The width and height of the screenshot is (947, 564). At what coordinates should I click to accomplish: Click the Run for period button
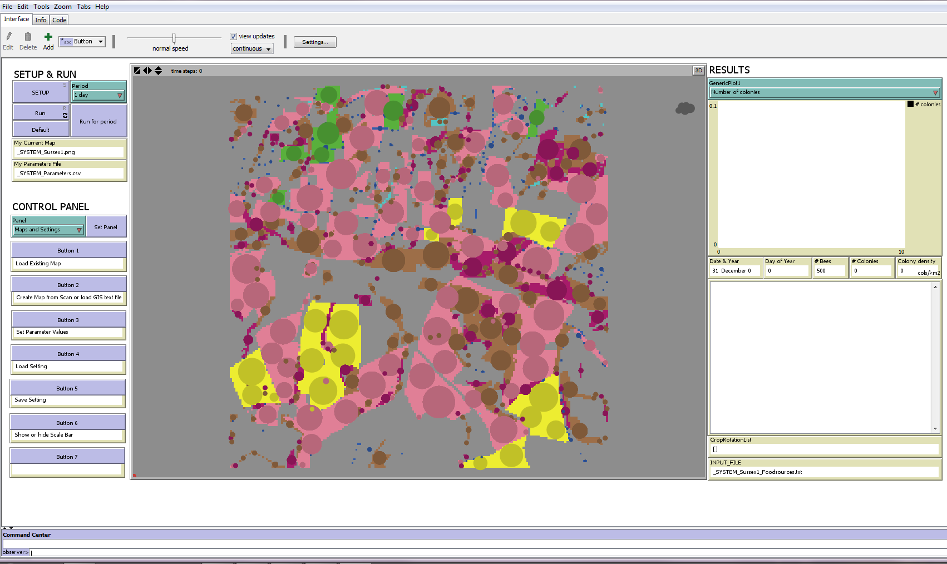(98, 121)
